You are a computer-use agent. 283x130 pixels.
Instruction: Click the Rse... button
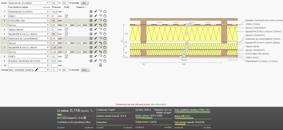(x=85, y=70)
